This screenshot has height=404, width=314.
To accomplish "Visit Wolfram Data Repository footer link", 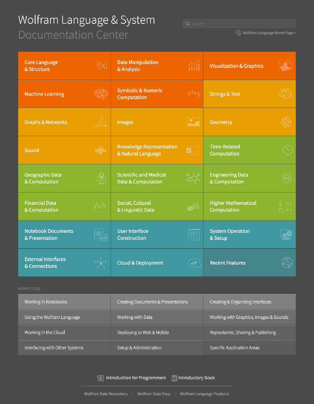I will point(106,394).
